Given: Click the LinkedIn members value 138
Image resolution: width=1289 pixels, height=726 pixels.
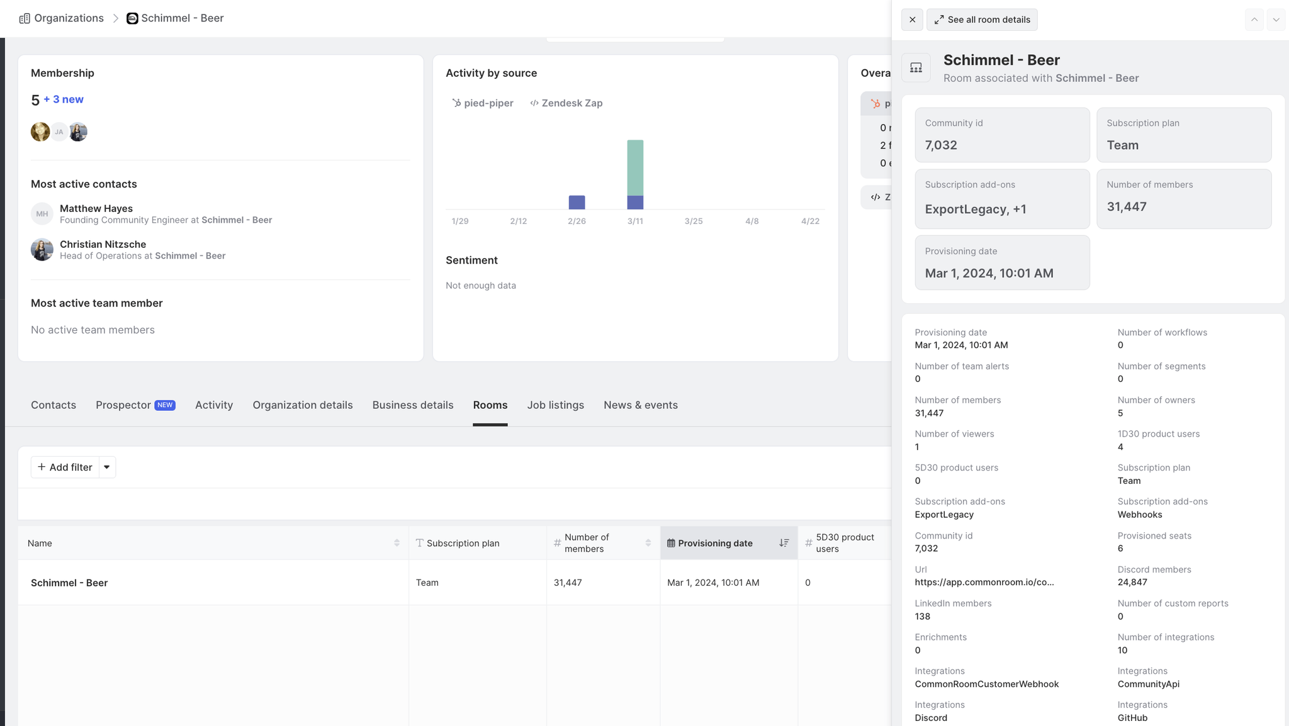Looking at the screenshot, I should pos(922,617).
